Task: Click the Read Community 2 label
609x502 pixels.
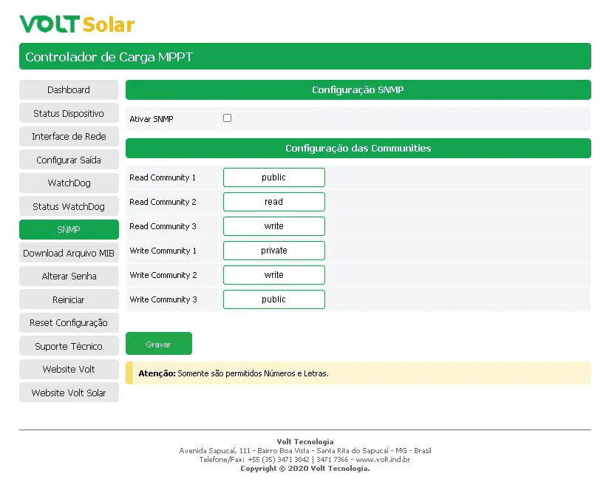Action: [x=163, y=202]
